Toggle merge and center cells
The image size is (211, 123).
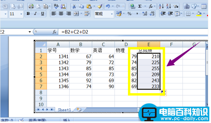coord(76,14)
